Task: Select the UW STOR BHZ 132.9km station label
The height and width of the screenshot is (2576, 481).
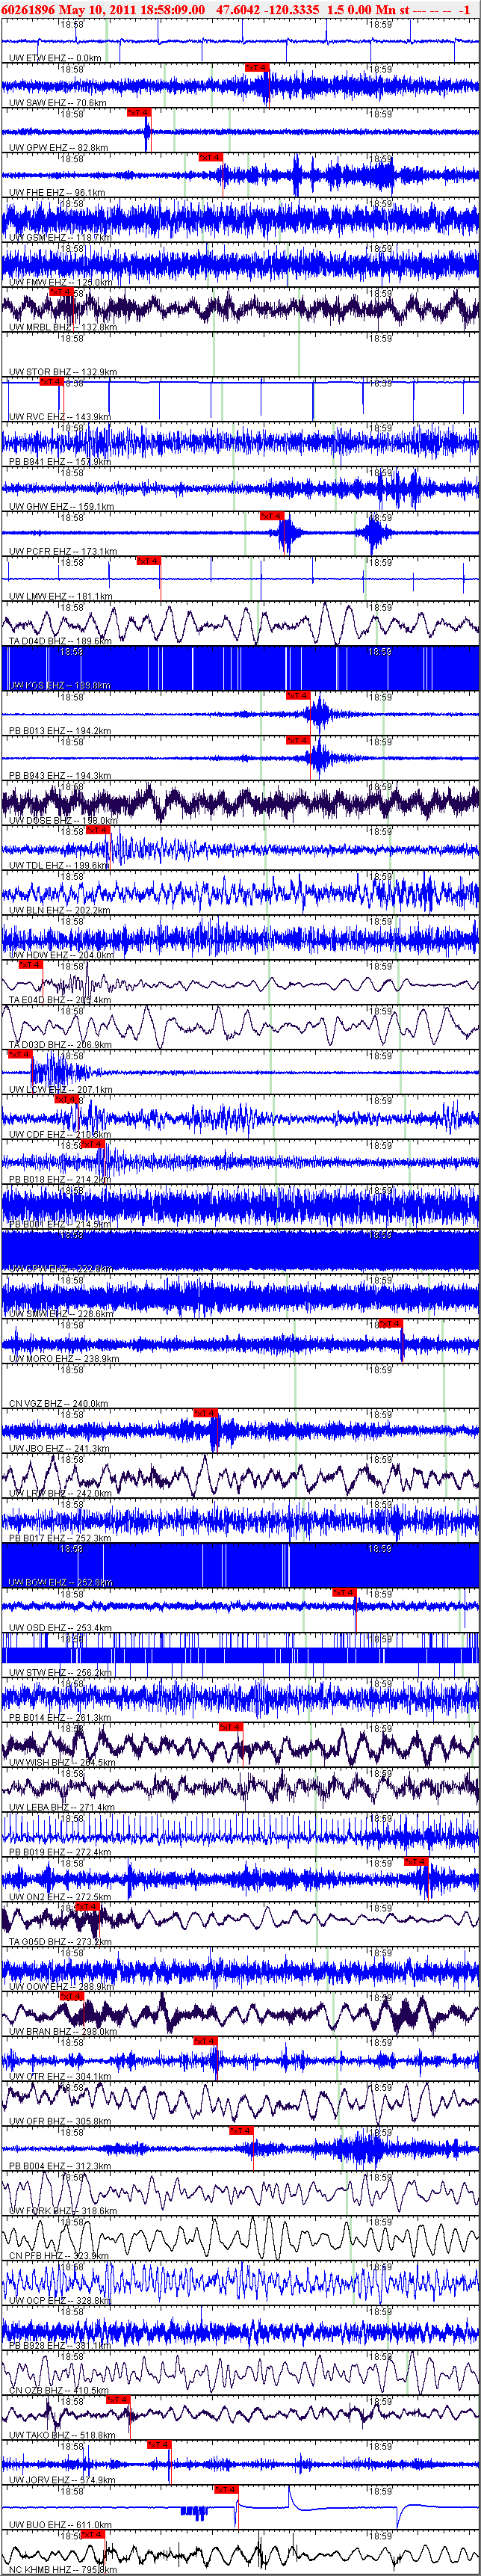Action: click(x=62, y=372)
